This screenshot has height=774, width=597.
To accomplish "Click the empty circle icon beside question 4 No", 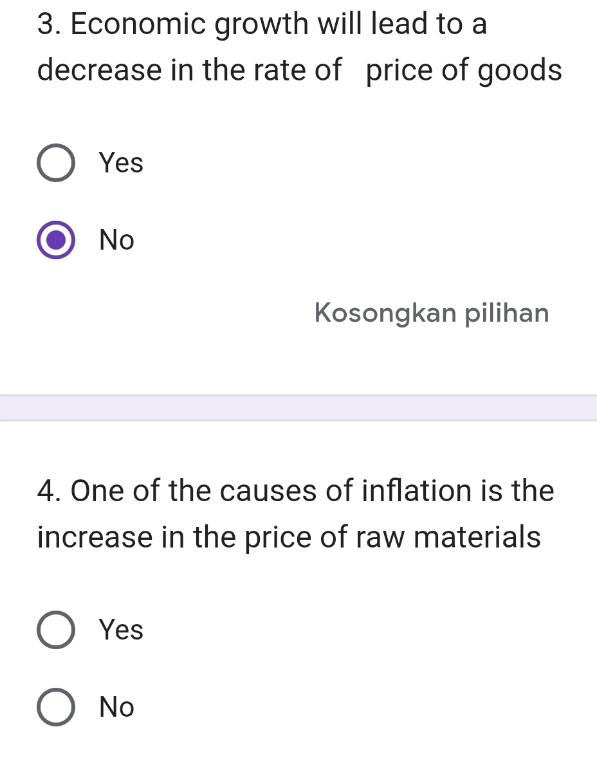I will 56,707.
